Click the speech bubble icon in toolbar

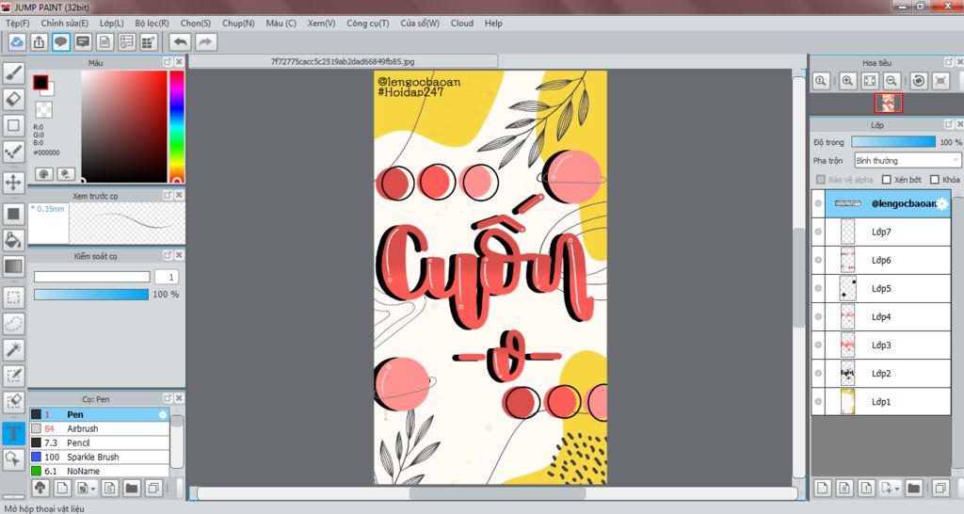coord(61,42)
